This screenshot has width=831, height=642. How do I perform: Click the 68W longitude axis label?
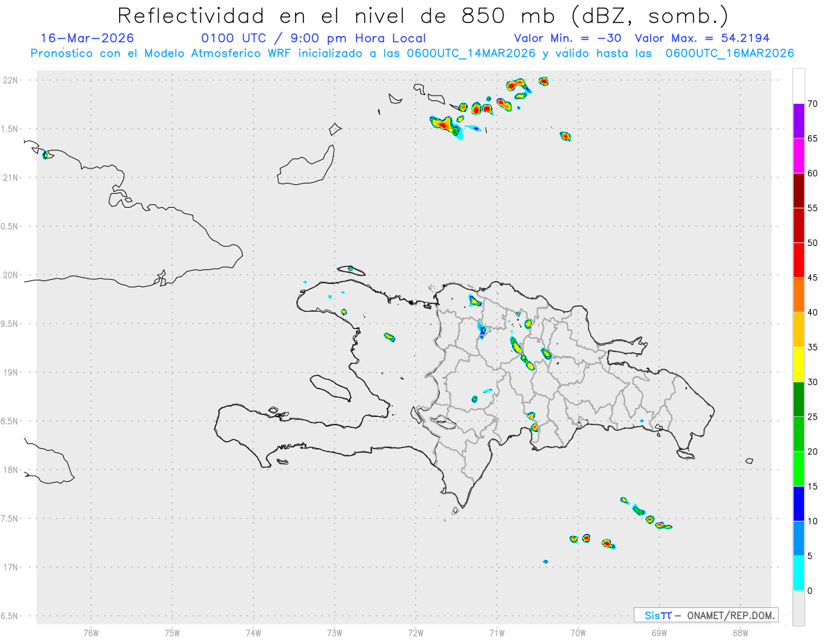point(740,632)
